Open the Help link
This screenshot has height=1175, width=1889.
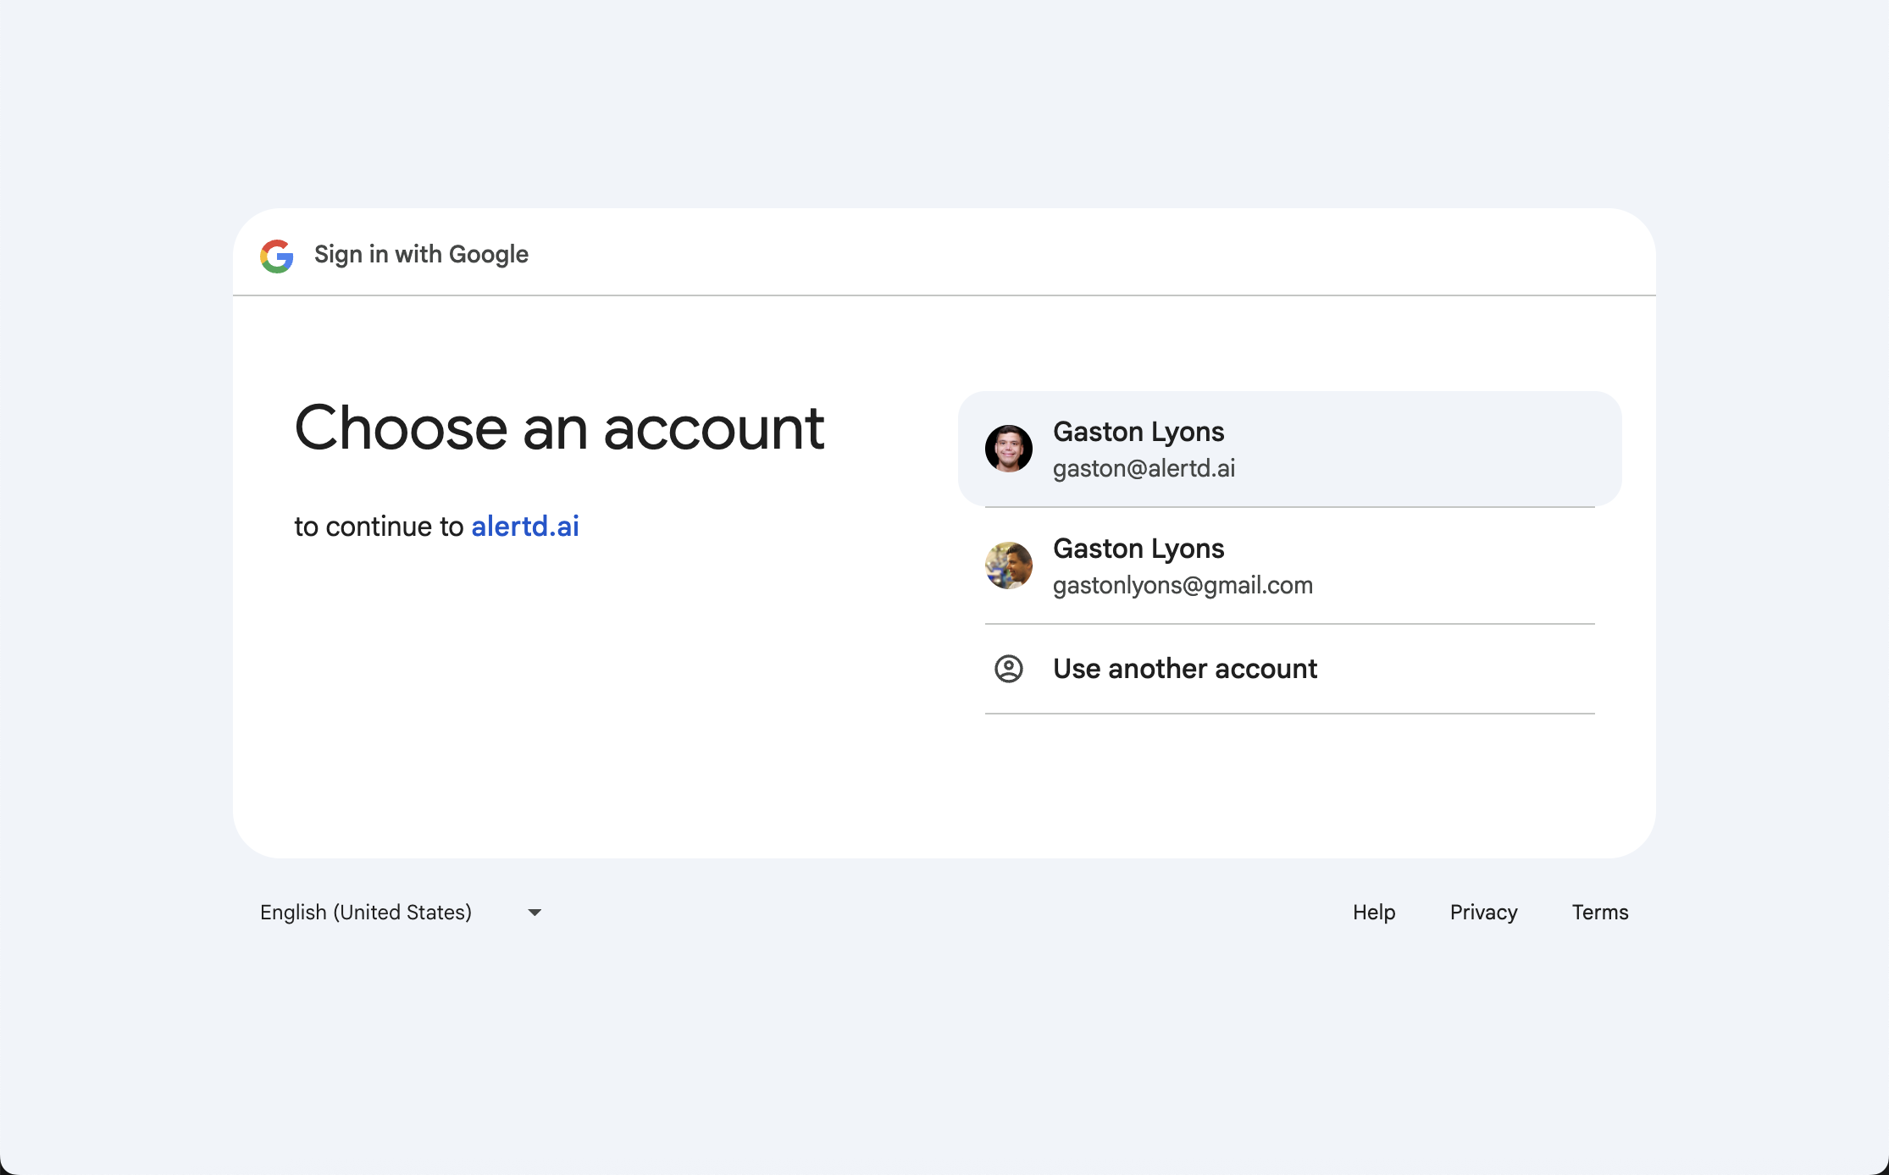(1373, 912)
